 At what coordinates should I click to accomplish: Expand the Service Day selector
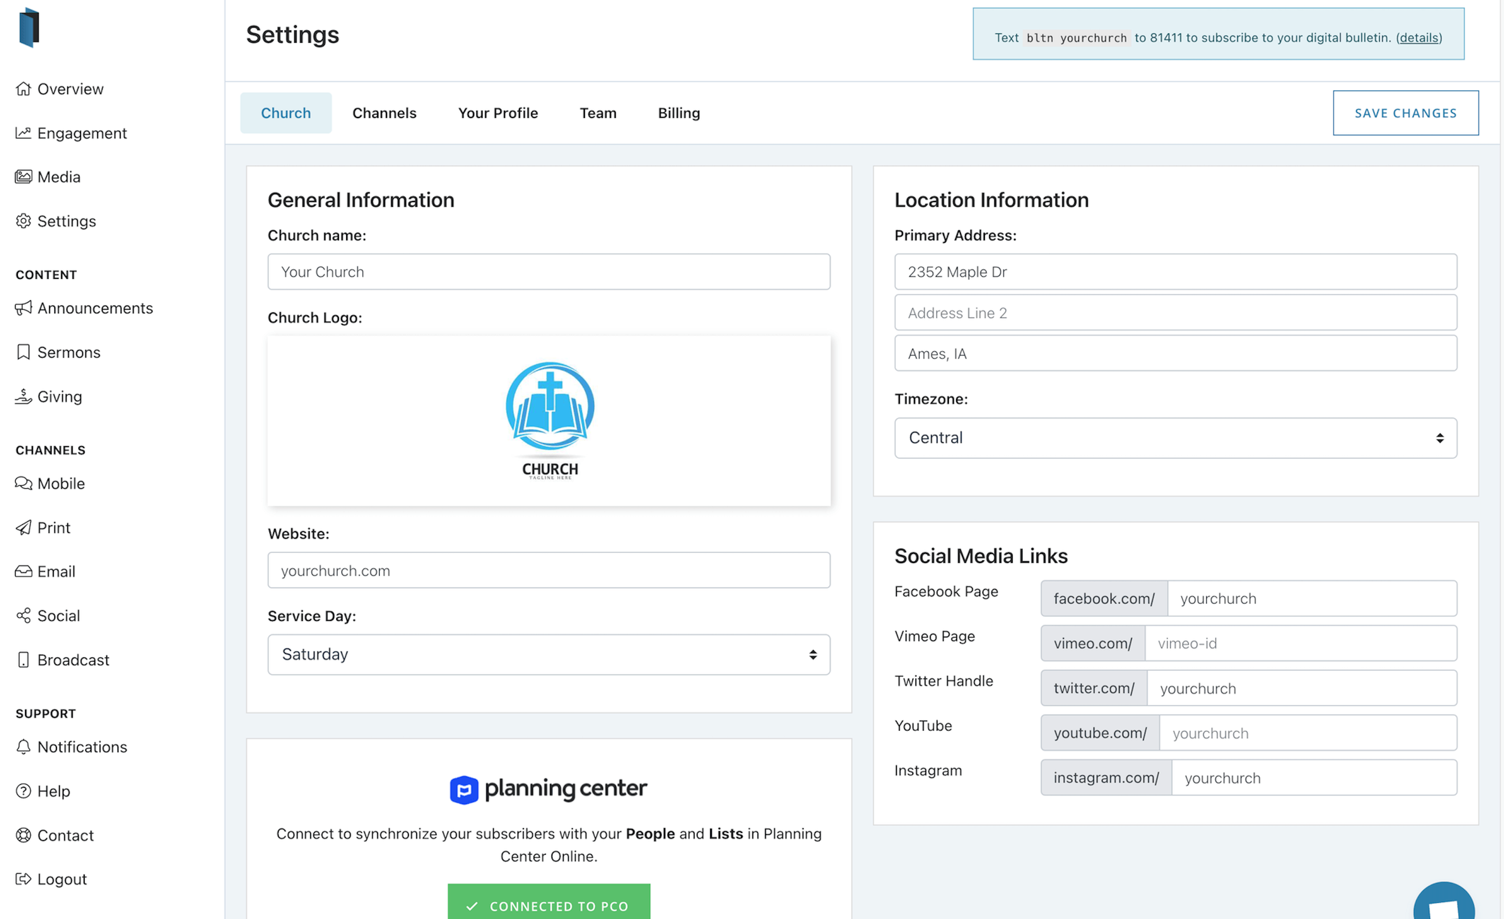coord(548,654)
